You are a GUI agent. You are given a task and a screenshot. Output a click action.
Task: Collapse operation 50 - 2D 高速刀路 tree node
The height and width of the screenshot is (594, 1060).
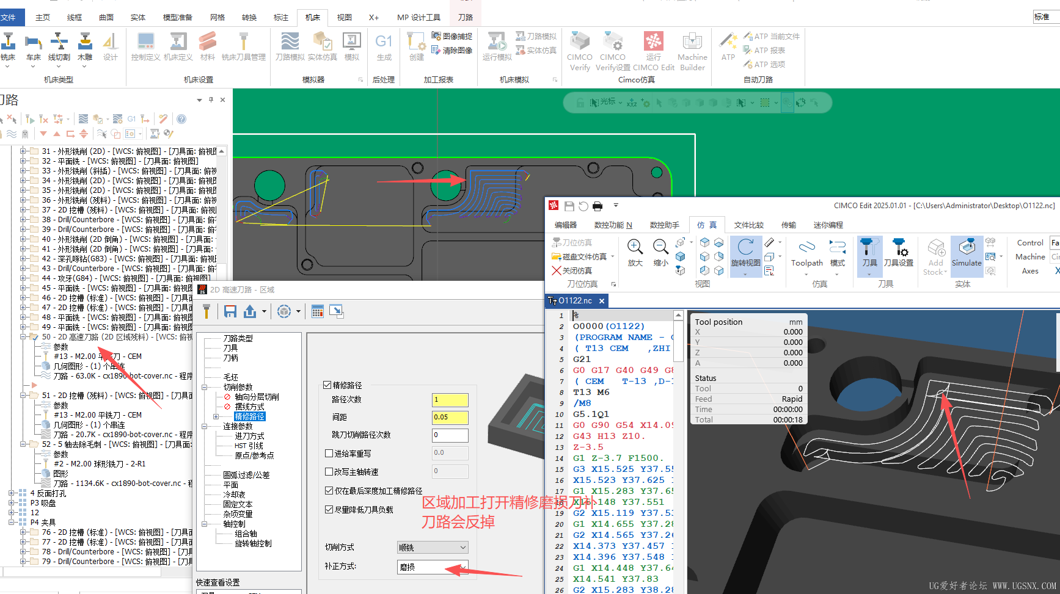coord(23,336)
